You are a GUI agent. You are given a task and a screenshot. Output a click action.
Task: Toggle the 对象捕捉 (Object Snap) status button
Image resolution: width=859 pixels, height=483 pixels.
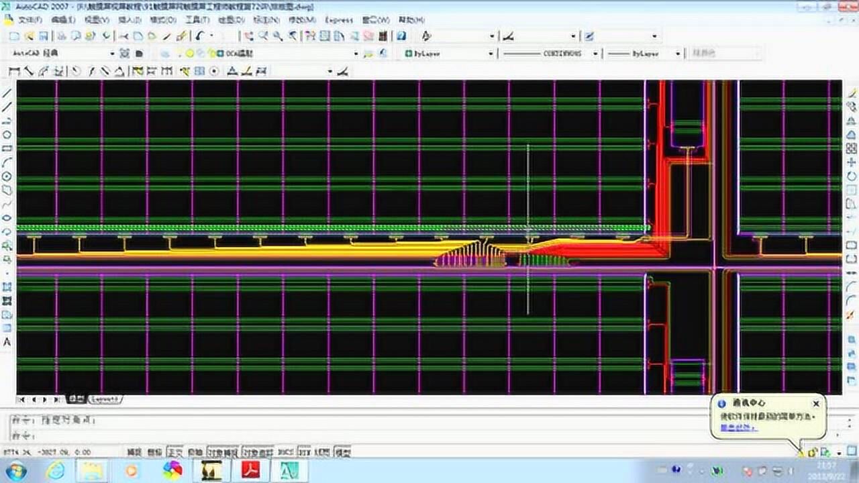(222, 452)
